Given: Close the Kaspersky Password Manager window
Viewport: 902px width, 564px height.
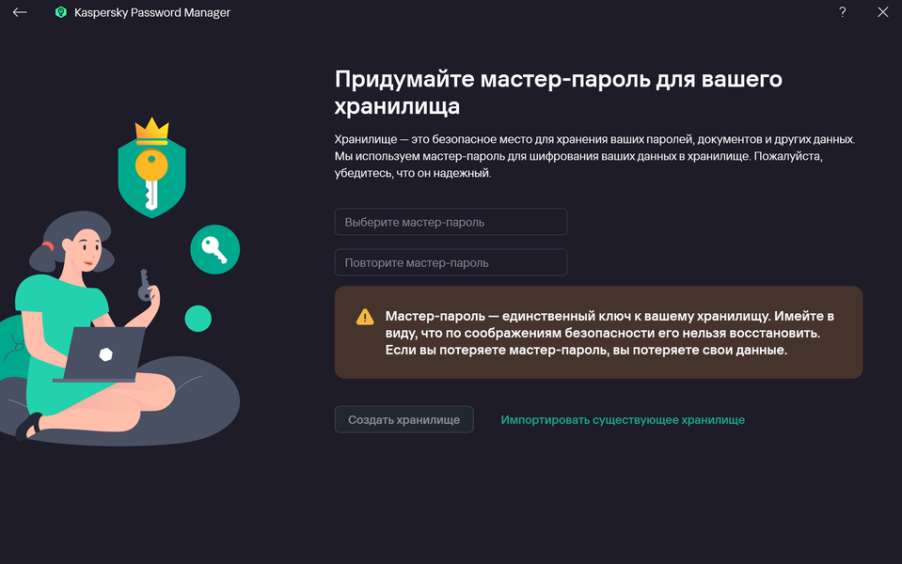Looking at the screenshot, I should 882,12.
